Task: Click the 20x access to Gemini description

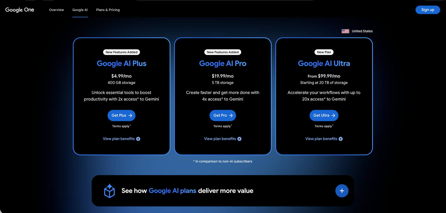Action: (x=324, y=96)
